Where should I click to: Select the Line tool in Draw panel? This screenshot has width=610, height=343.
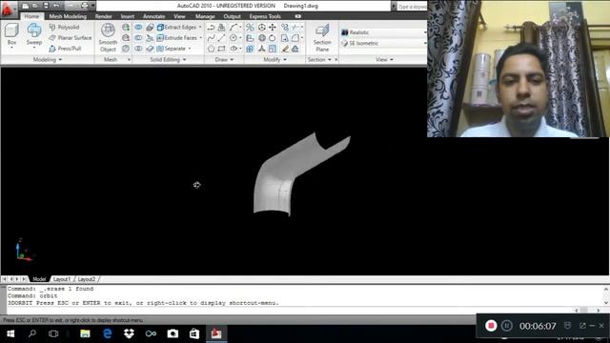[x=221, y=38]
